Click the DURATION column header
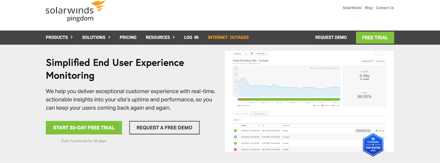This screenshot has height=163, width=440. pos(286,126)
